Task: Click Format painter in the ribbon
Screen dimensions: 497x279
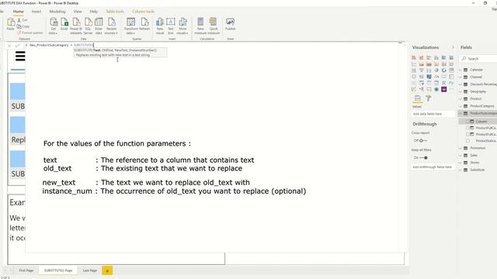Action: (30, 33)
